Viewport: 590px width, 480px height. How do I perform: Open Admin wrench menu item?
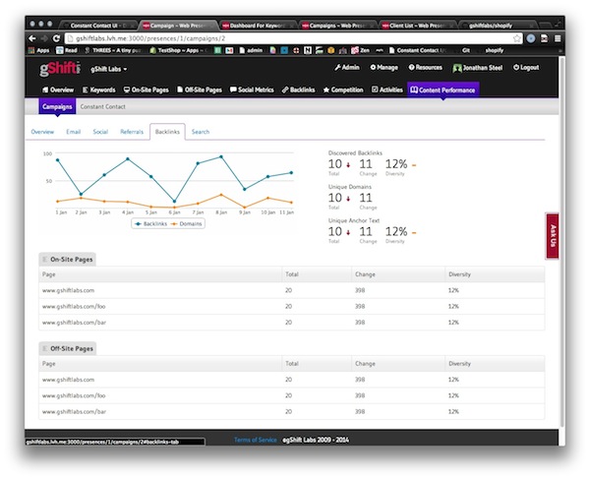(x=347, y=68)
